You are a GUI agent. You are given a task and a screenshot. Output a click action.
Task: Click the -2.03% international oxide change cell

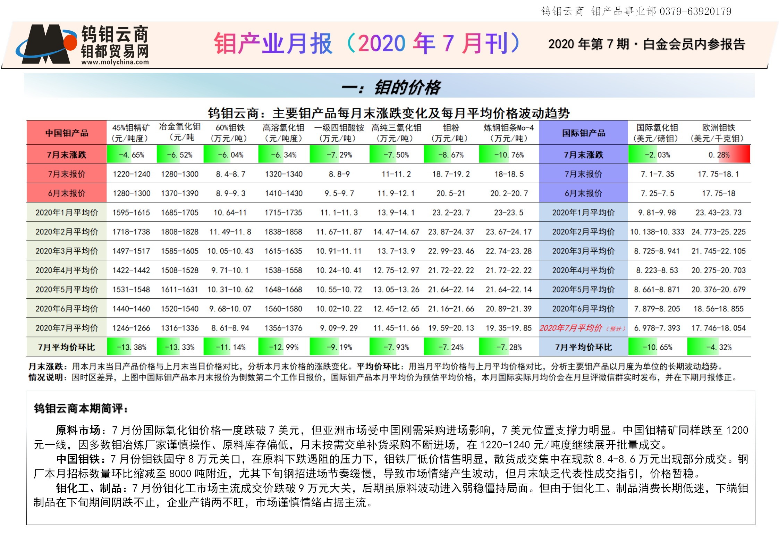coord(657,155)
